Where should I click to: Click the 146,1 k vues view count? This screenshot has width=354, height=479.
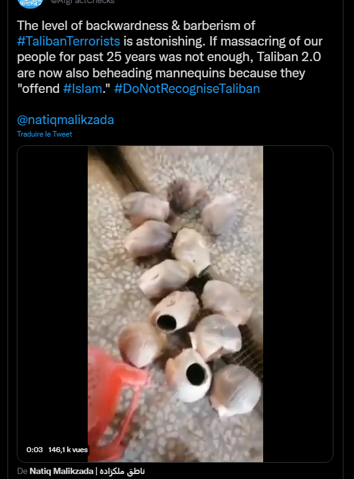coord(68,450)
